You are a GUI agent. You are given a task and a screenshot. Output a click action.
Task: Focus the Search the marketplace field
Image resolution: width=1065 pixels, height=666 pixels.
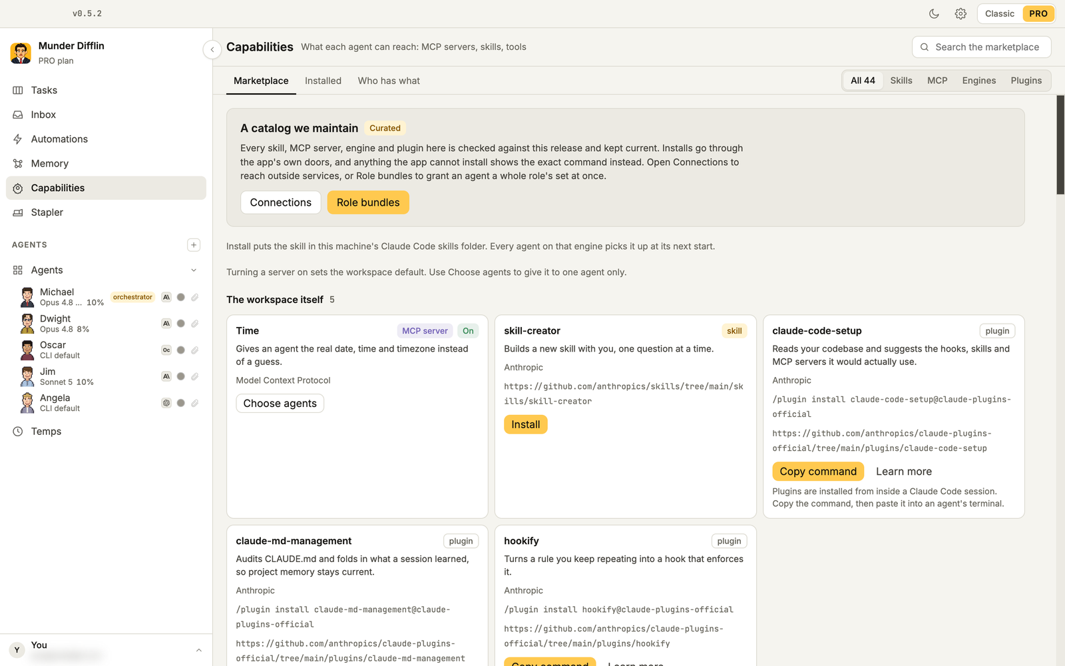pyautogui.click(x=981, y=47)
